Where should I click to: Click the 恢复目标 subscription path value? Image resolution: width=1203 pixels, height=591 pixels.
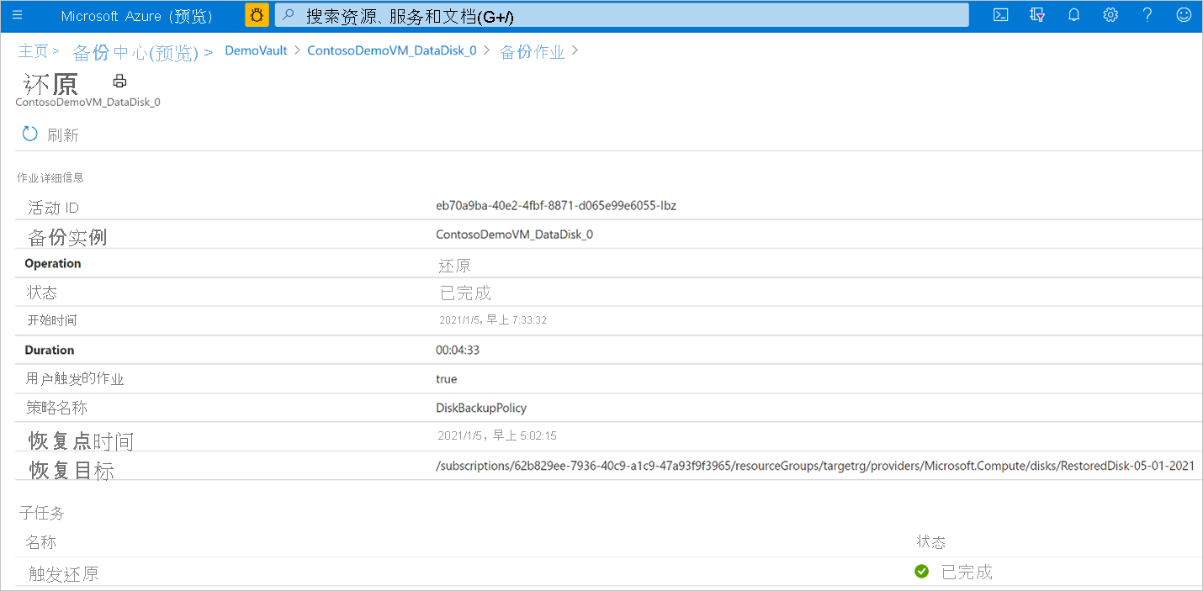(815, 466)
